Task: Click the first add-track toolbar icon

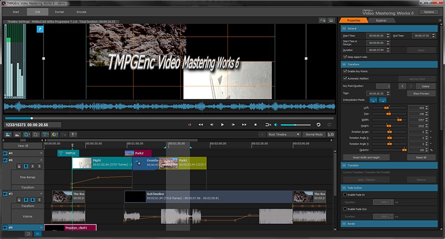Action: 8,135
